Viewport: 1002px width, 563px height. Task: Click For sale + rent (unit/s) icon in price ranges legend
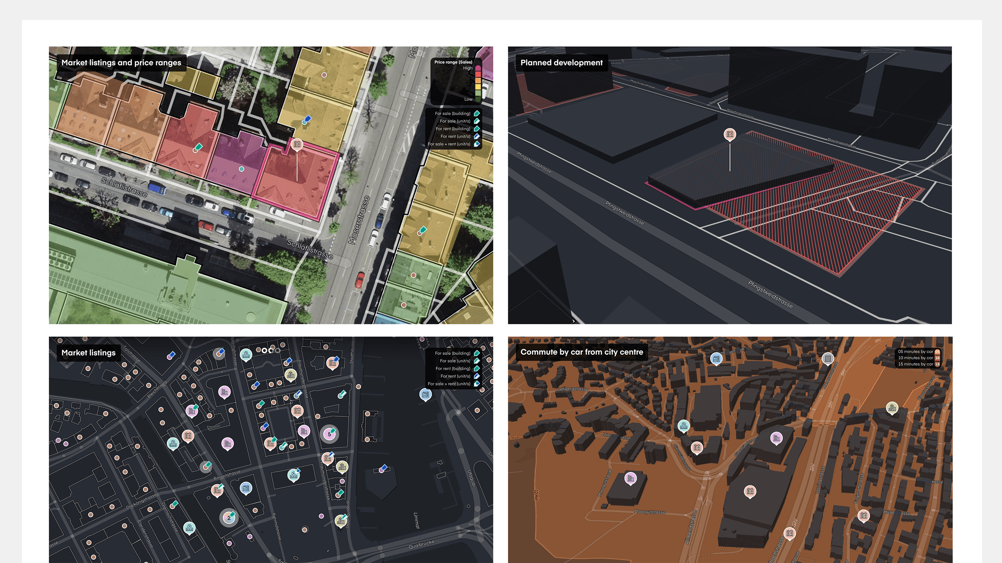(477, 144)
